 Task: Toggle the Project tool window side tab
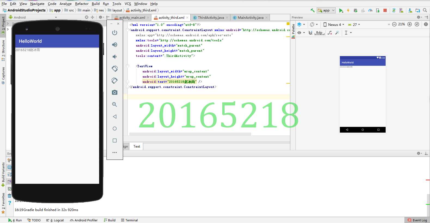tap(3, 25)
